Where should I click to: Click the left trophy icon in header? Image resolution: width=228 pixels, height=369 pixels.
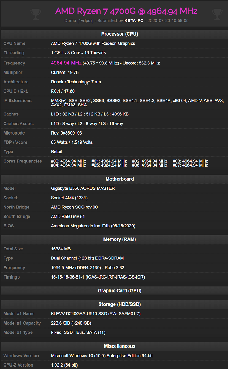tap(36, 14)
